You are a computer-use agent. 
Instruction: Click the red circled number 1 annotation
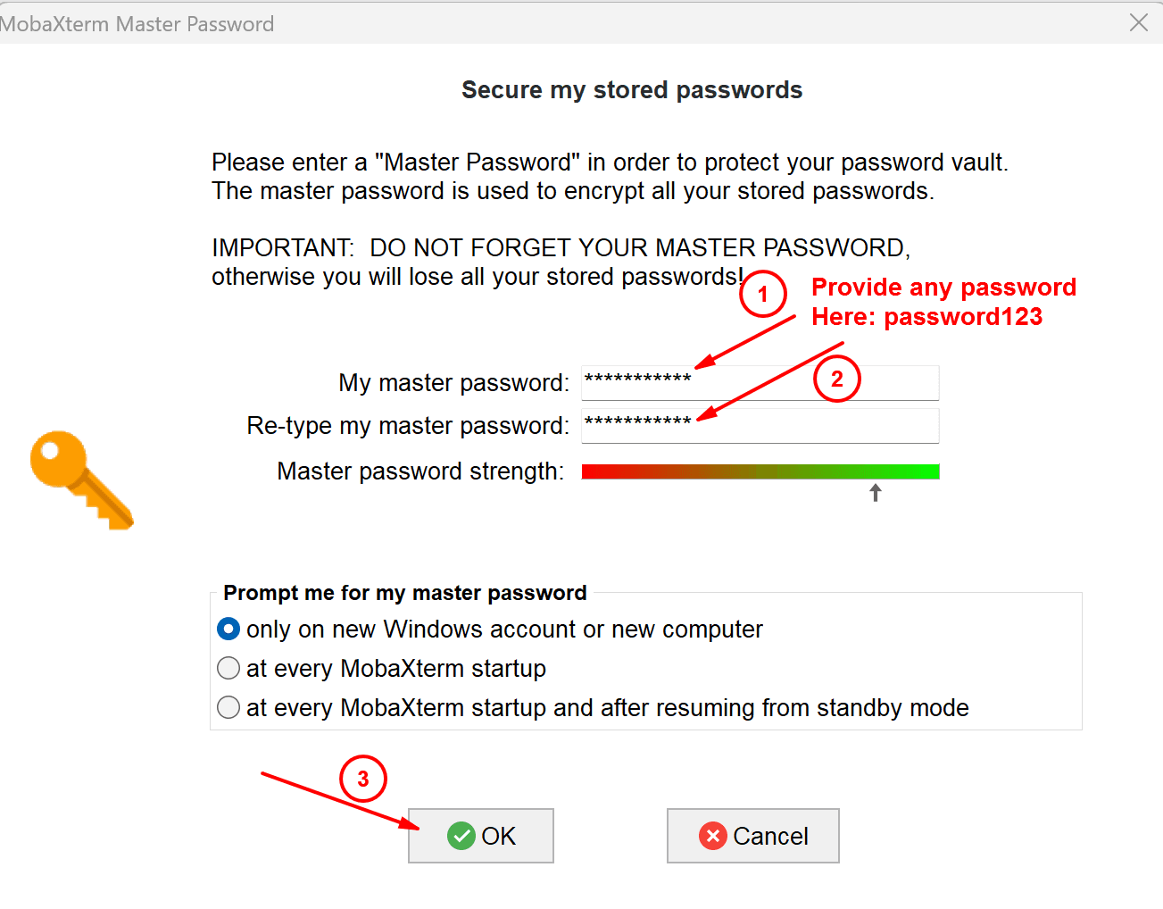(x=762, y=295)
